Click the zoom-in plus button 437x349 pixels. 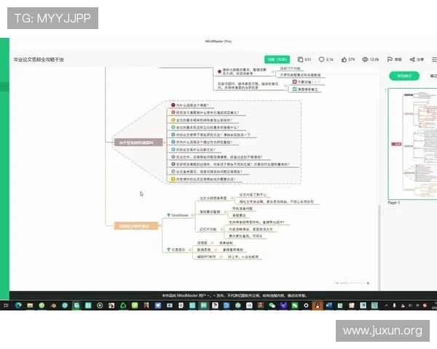tap(369, 283)
